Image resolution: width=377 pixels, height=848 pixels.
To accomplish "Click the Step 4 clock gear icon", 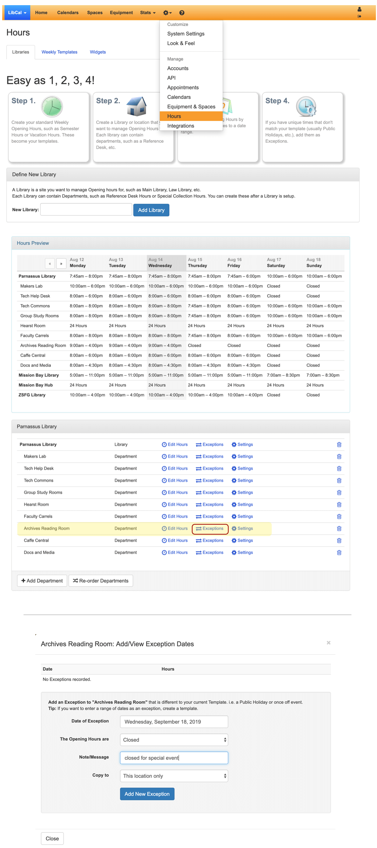I will (306, 106).
